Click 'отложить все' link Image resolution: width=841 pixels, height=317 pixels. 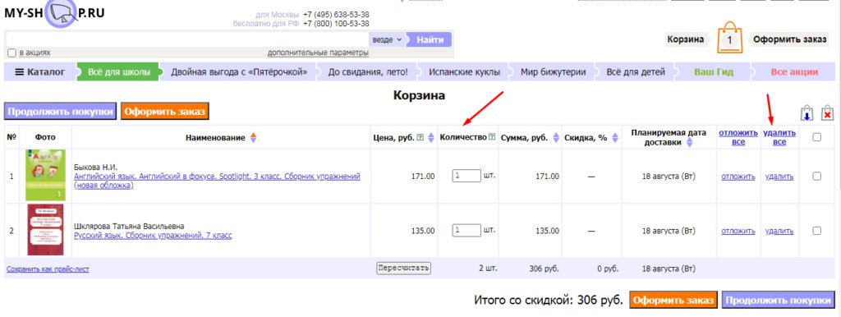coord(738,137)
